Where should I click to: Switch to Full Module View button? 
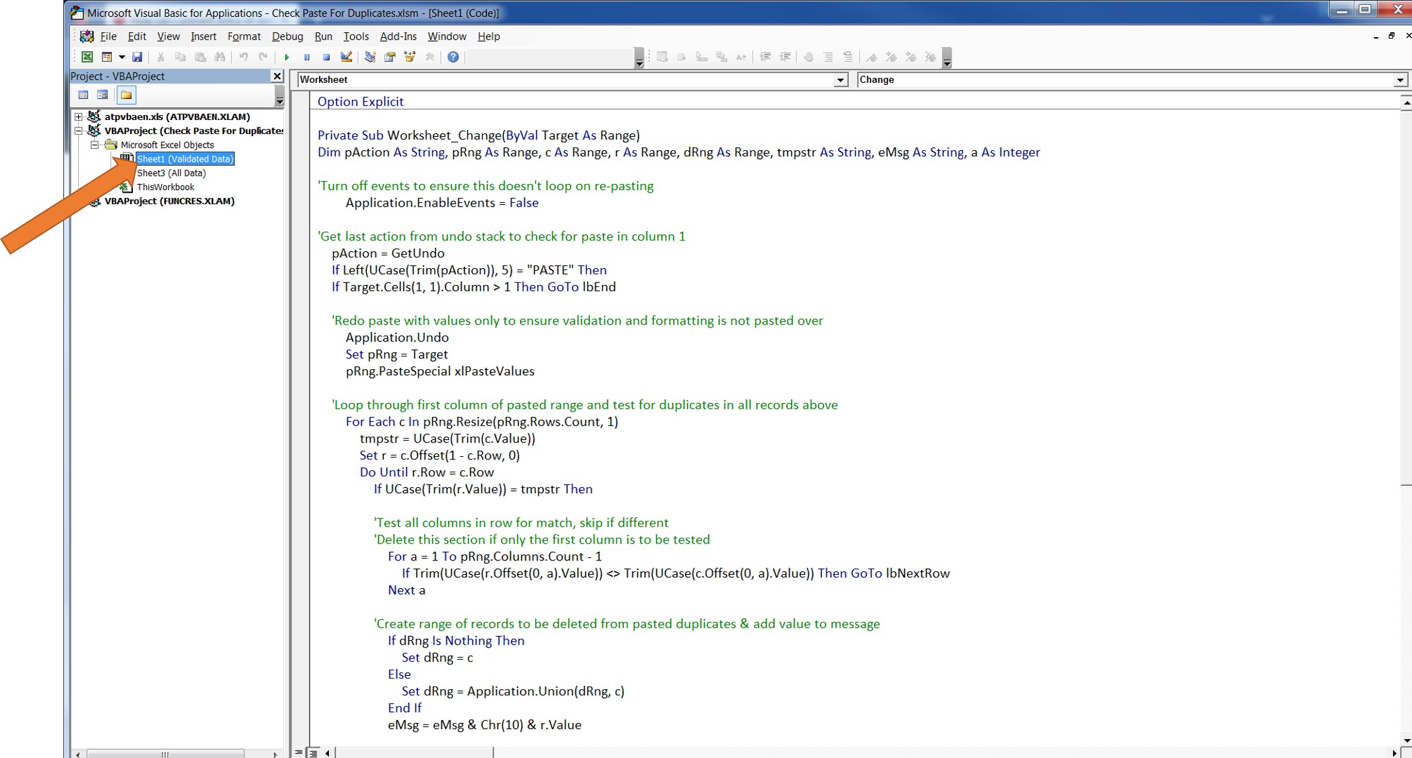coord(313,753)
